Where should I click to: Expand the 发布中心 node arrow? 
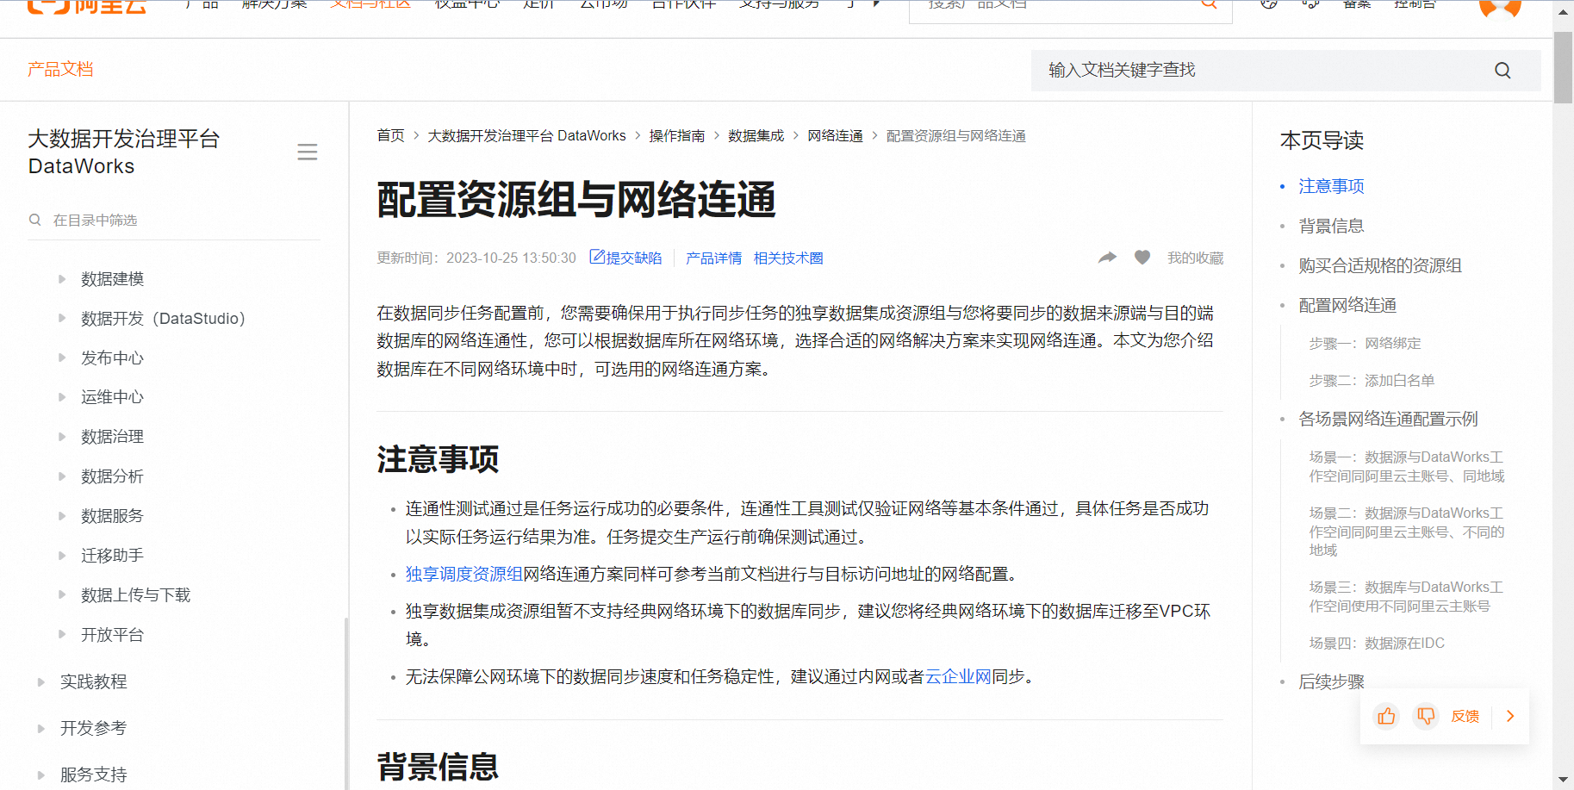coord(62,358)
